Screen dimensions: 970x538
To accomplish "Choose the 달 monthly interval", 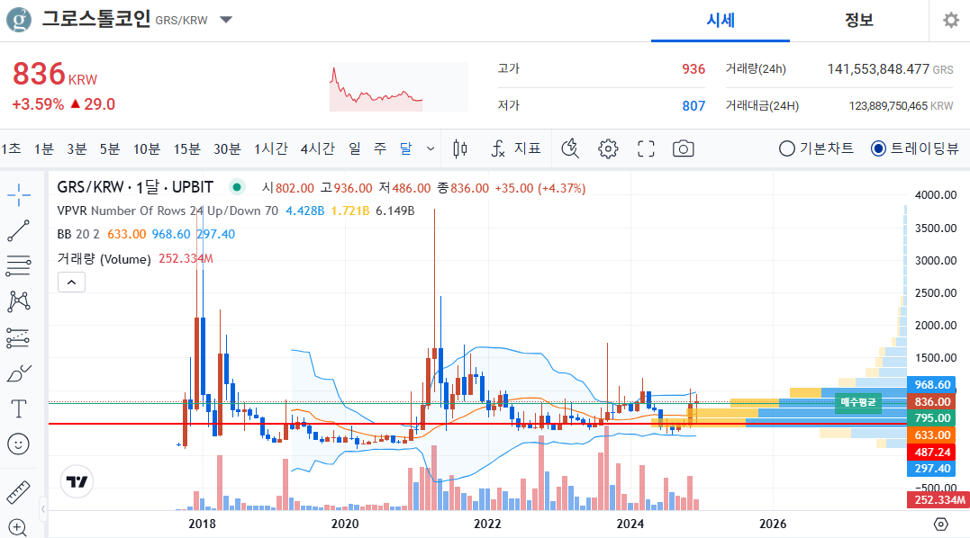I will click(406, 148).
